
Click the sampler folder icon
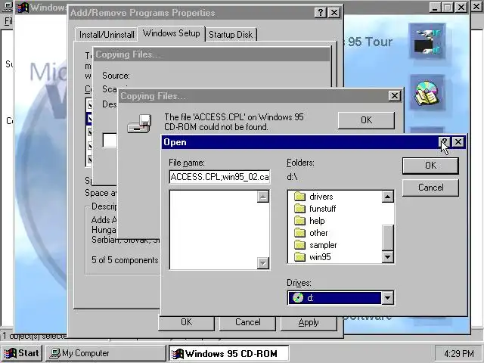point(299,245)
